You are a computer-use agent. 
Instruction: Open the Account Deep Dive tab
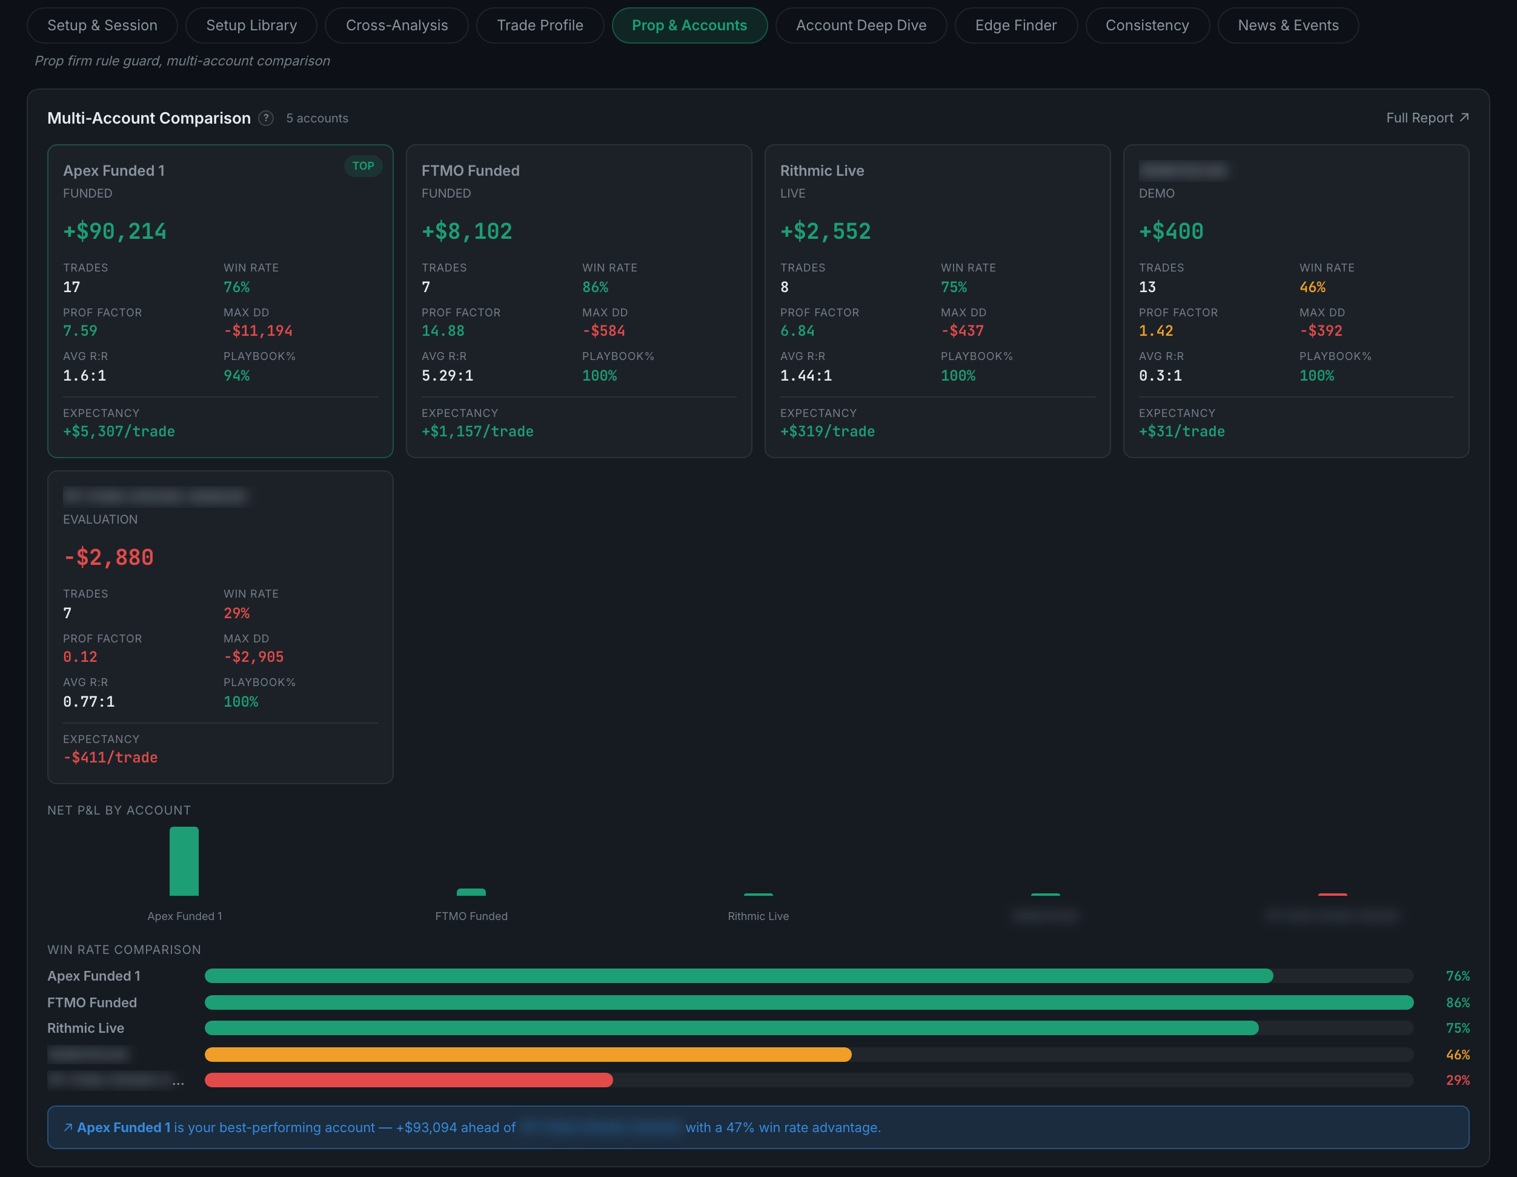[x=861, y=25]
